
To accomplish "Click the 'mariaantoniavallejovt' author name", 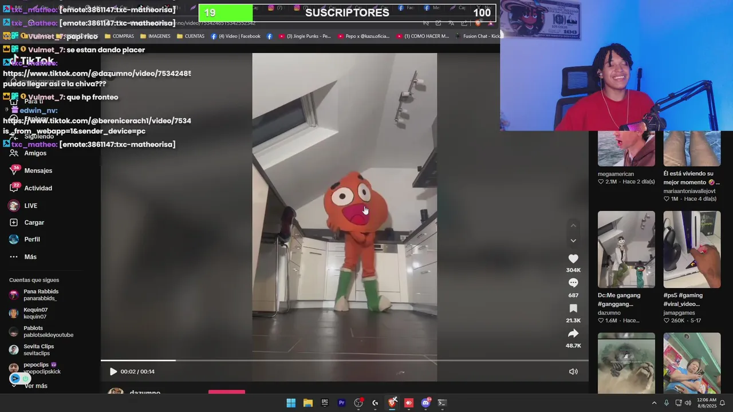I will point(689,191).
